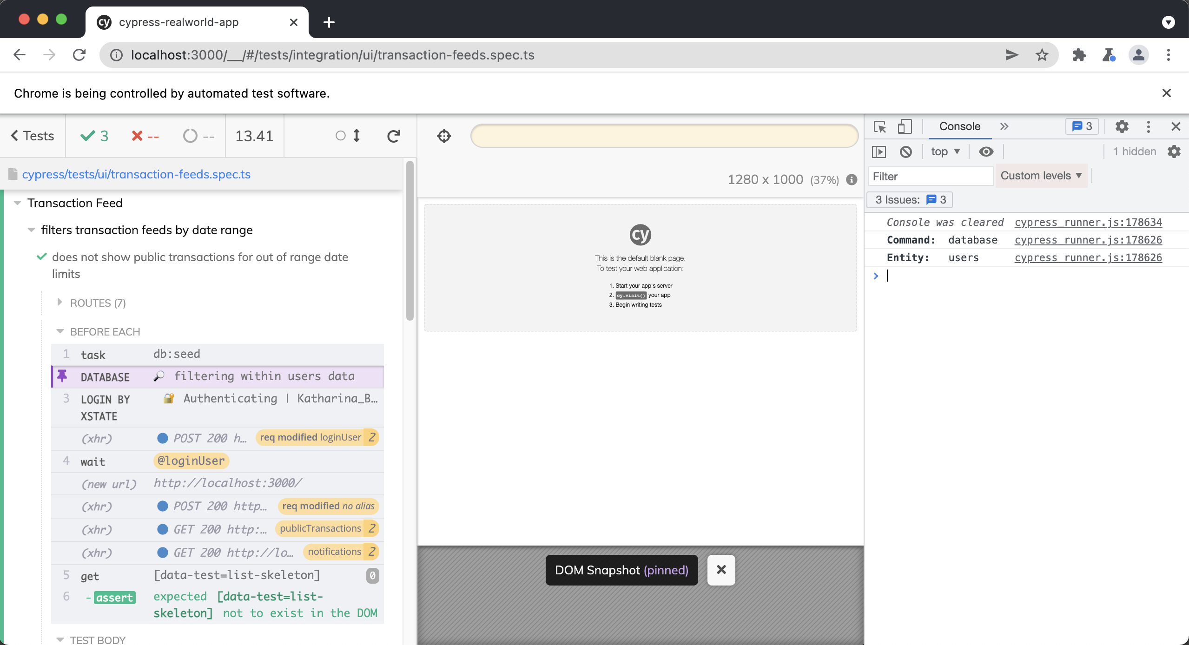Go back to the Tests list
1189x645 pixels.
[33, 136]
